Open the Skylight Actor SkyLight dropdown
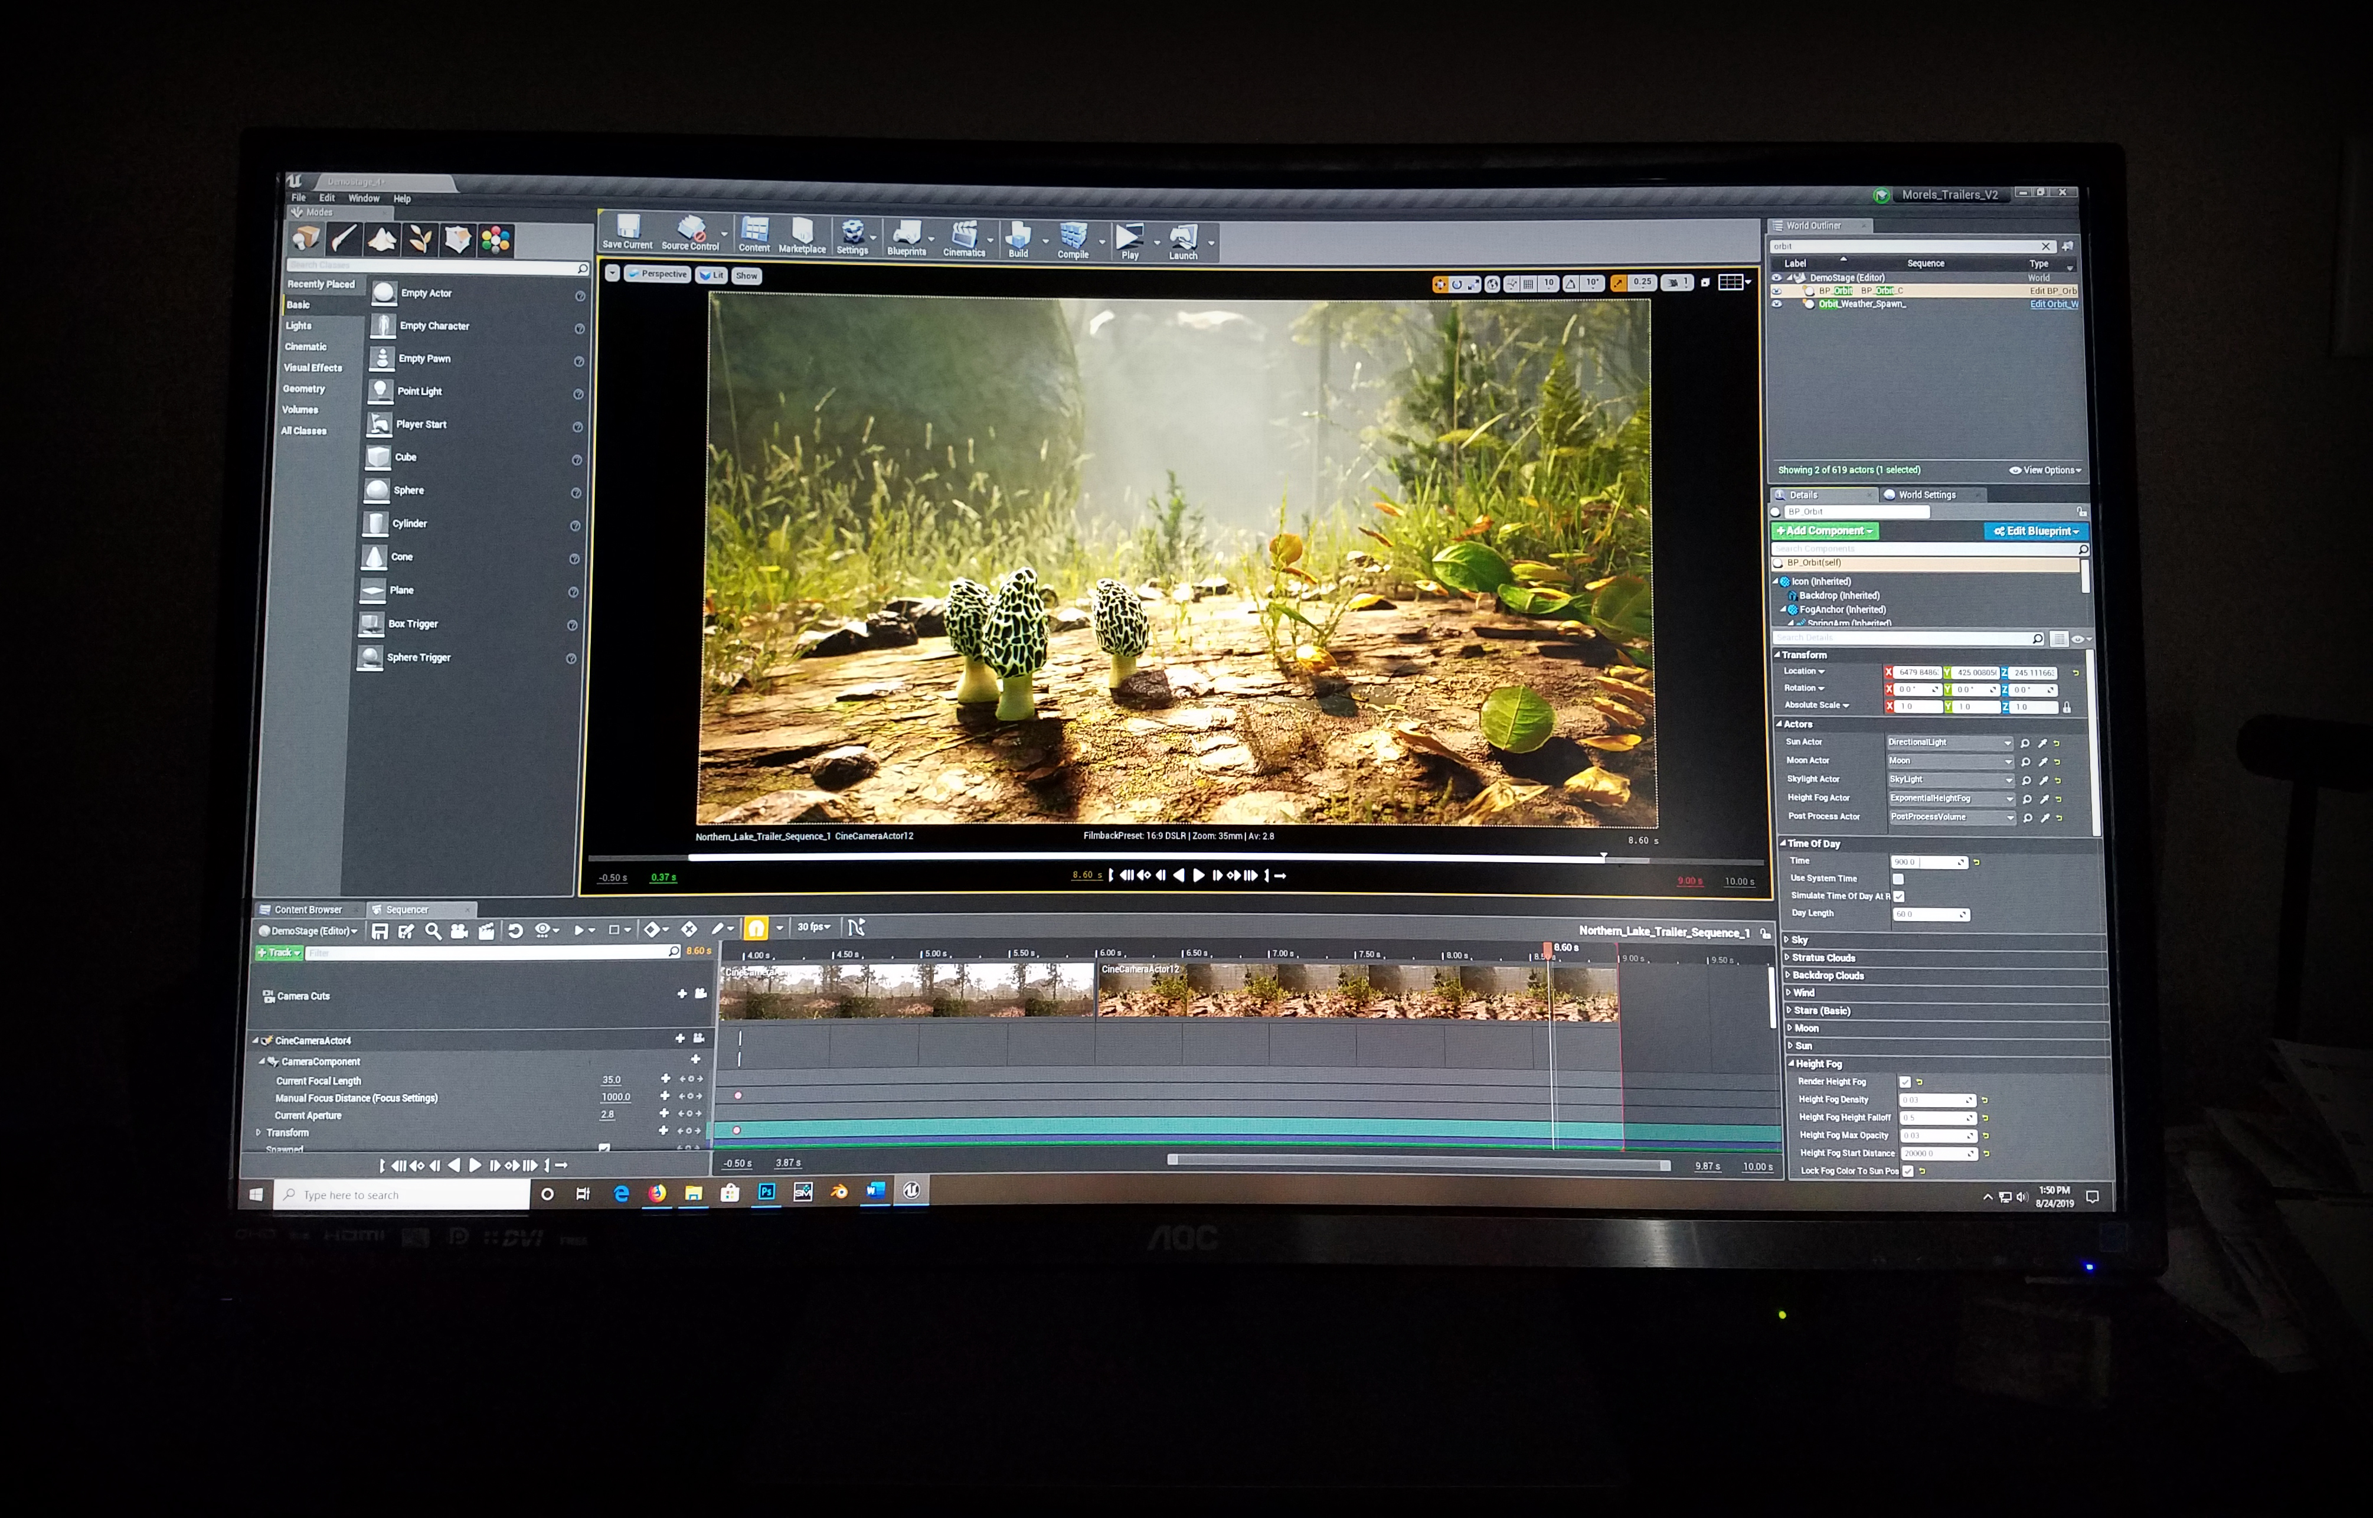Screen dimensions: 2373x1518 (x=1951, y=780)
